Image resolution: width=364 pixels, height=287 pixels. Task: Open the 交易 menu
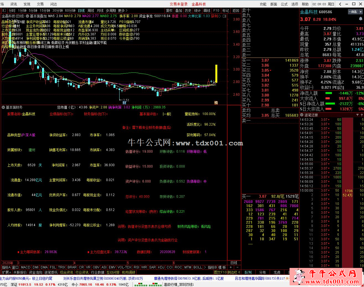(x=40, y=4)
